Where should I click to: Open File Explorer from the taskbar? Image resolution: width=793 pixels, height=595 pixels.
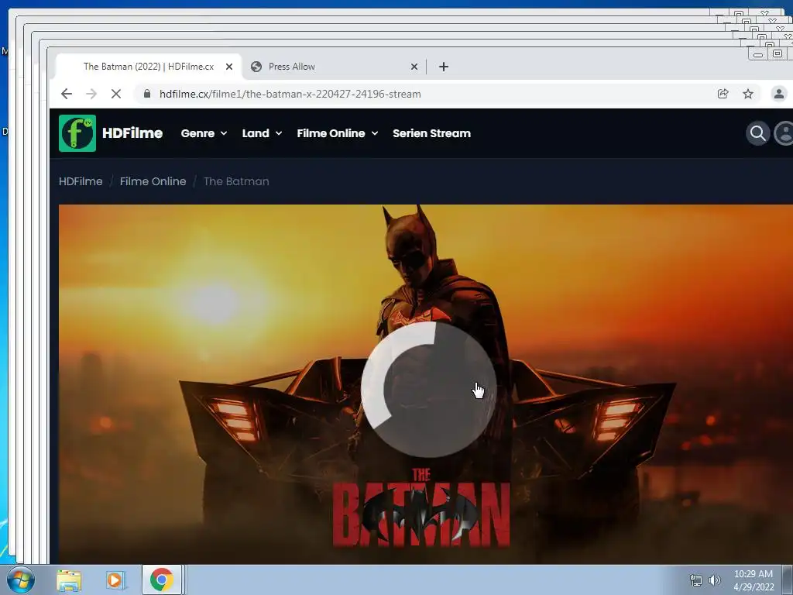tap(69, 580)
